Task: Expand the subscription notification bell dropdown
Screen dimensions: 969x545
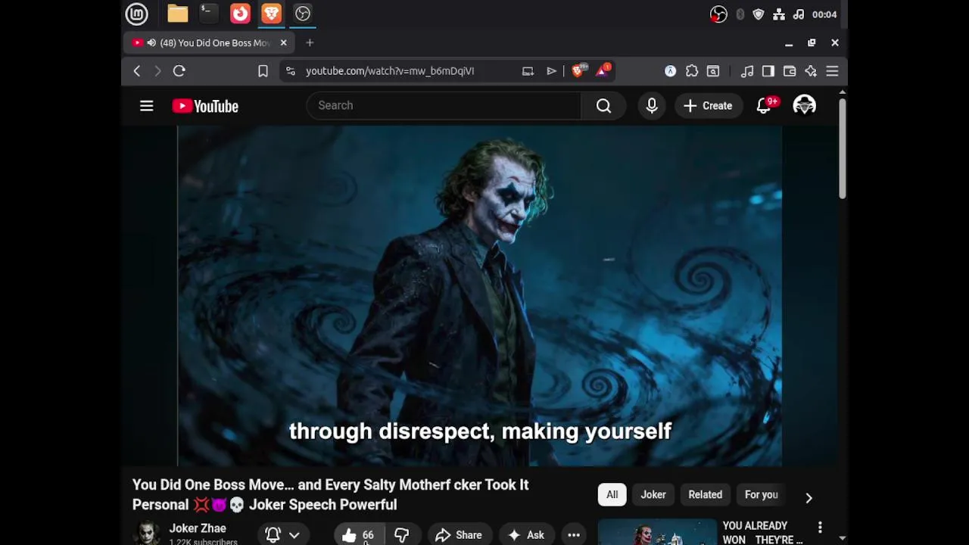Action: (282, 535)
